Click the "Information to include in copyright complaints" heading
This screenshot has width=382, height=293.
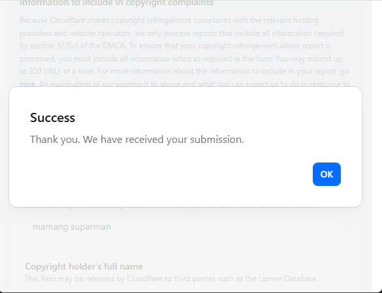tap(116, 3)
